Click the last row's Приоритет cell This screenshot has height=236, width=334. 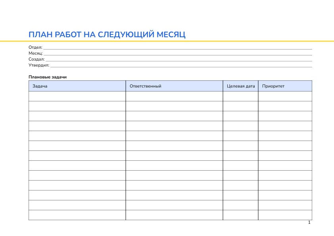pyautogui.click(x=285, y=215)
